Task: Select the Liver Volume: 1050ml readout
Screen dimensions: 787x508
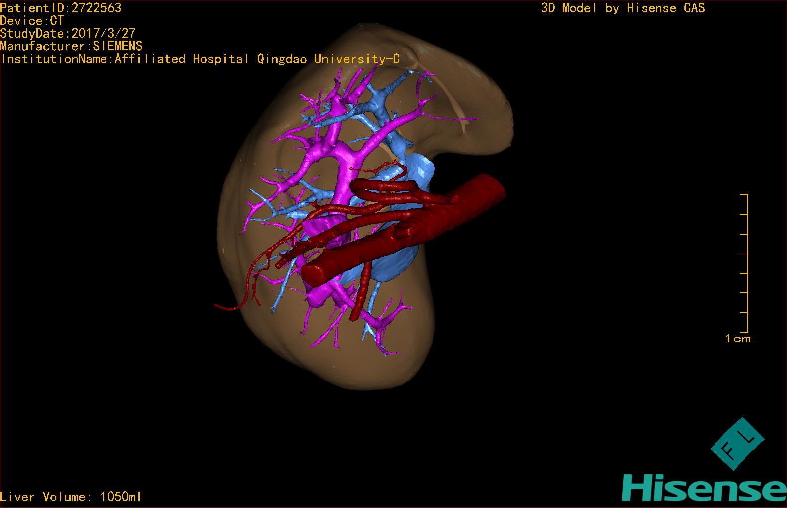Action: point(71,497)
